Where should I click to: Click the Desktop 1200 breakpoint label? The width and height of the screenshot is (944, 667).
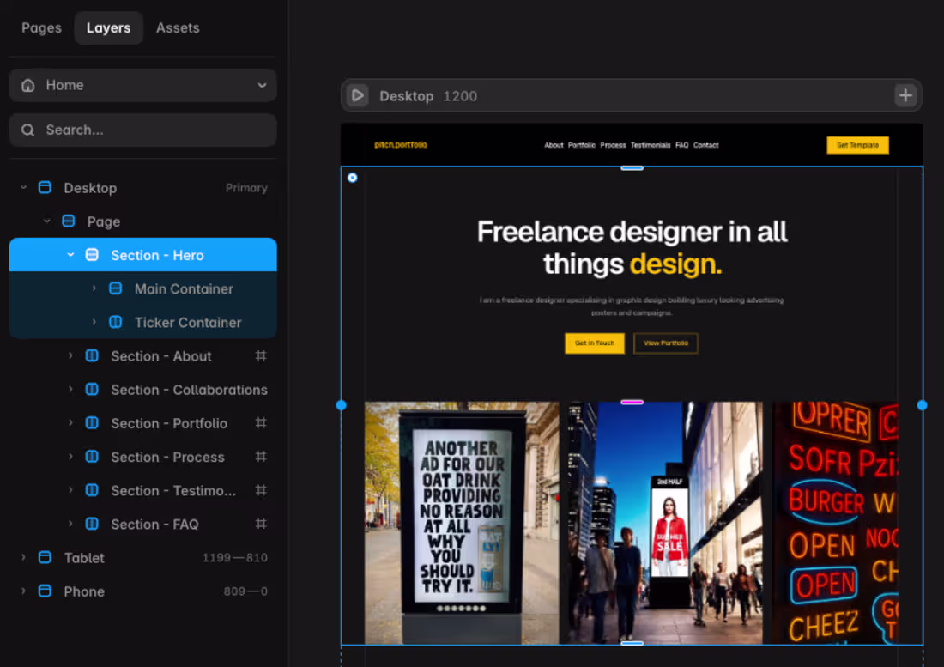(428, 96)
